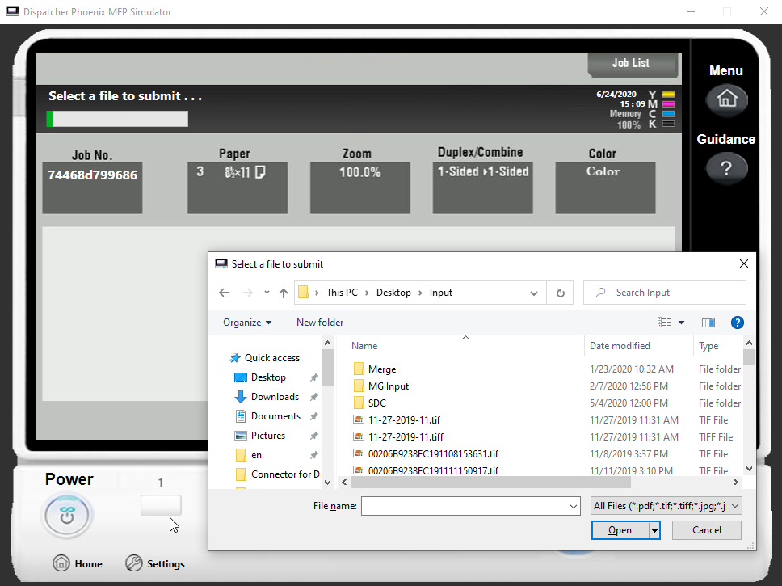Sort files by Type column
Screen dimensions: 782x586
click(x=708, y=346)
